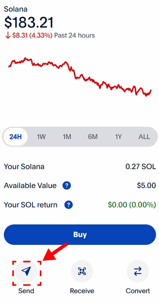The image size is (159, 305).
Task: Show the ALL time range chart
Action: 144,137
